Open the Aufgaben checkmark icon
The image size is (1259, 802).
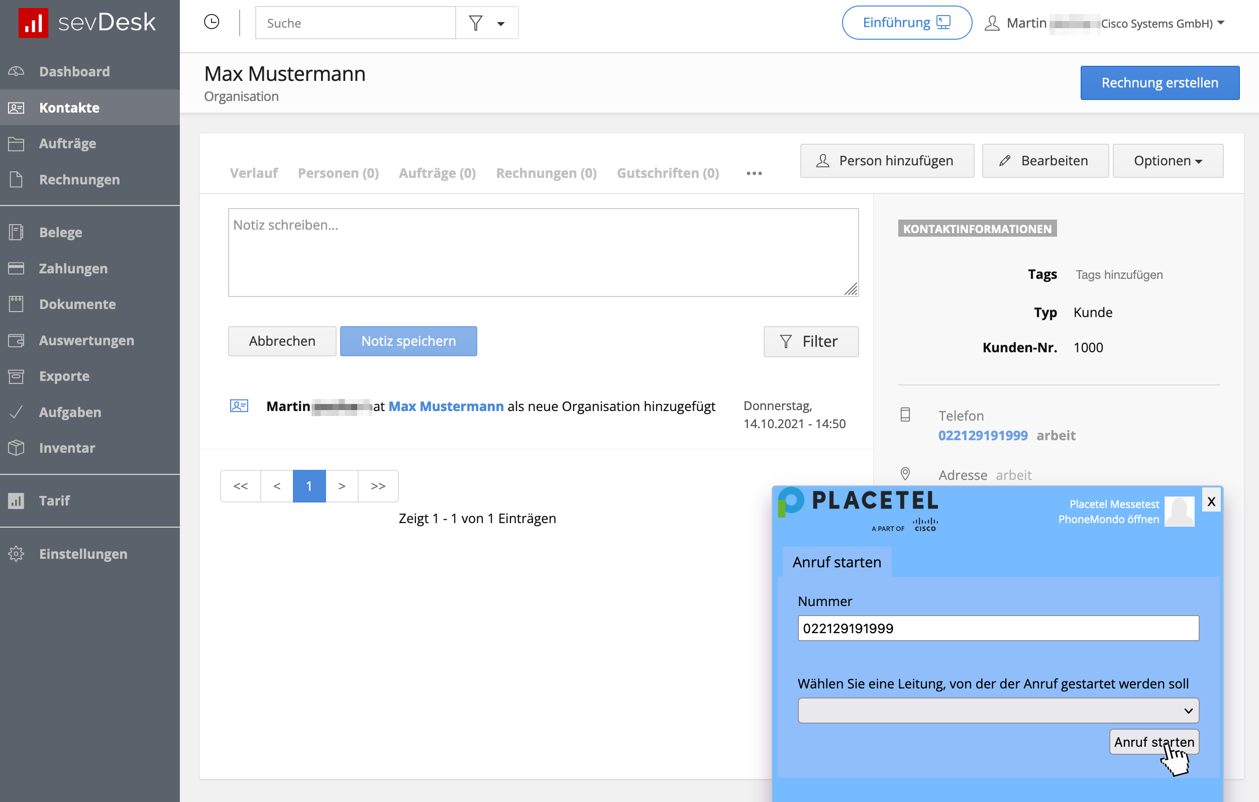(16, 412)
